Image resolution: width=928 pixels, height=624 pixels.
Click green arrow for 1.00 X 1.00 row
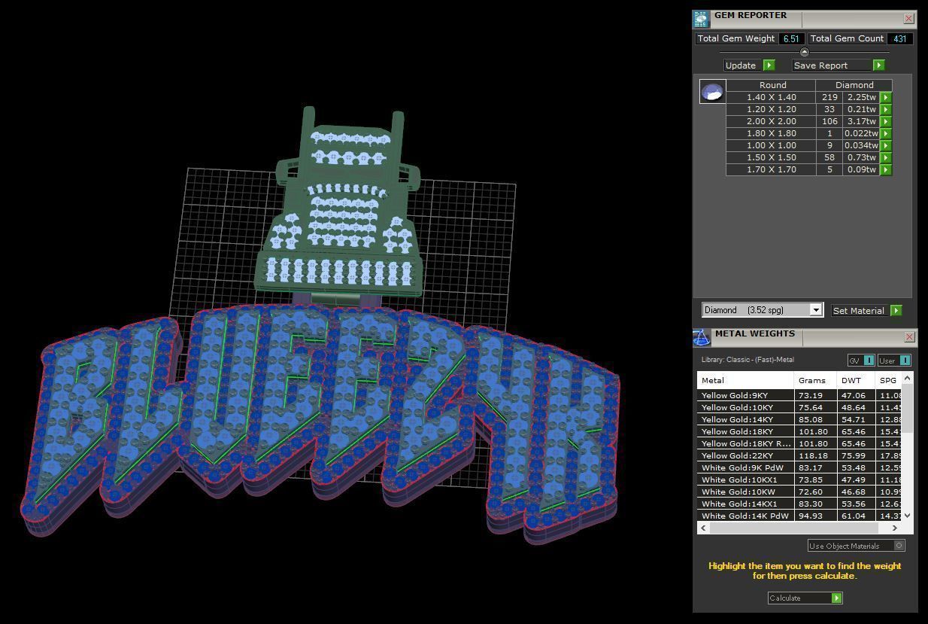pyautogui.click(x=886, y=145)
